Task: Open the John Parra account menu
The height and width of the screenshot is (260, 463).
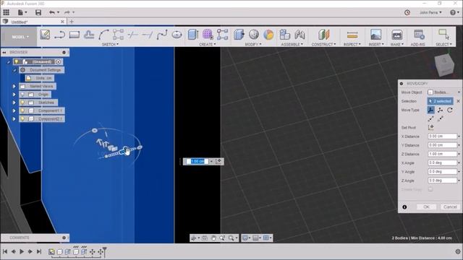Action: [x=430, y=12]
